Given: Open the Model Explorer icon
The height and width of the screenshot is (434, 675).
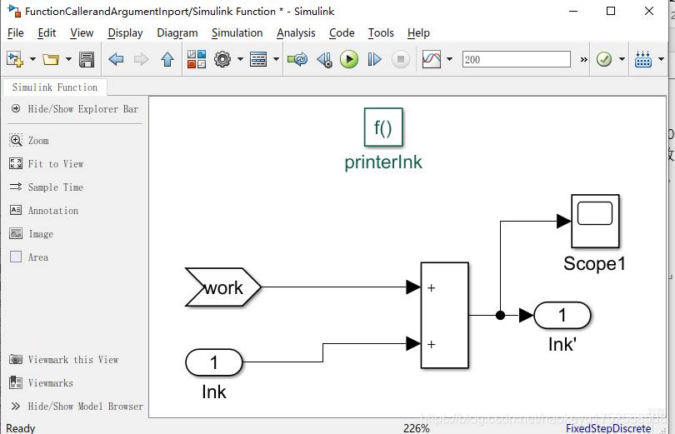Looking at the screenshot, I should (x=258, y=59).
